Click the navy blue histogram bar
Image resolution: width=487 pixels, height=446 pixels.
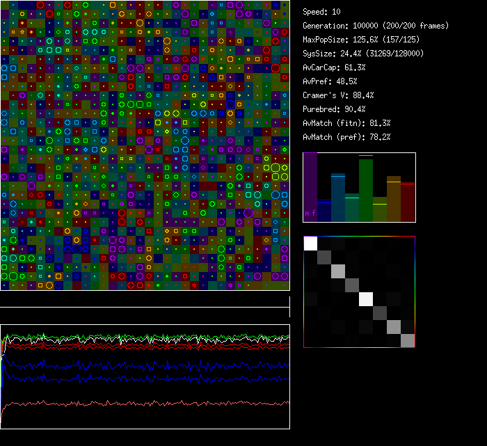click(x=324, y=211)
